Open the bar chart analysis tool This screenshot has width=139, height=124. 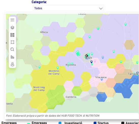12,57
